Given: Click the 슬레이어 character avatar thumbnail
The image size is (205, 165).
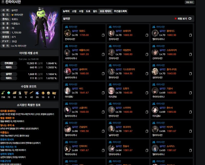Looking at the screenshot, I should [67, 71].
